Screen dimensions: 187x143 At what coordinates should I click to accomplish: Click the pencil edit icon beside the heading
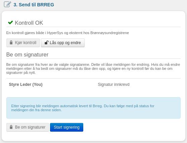pos(7,4)
